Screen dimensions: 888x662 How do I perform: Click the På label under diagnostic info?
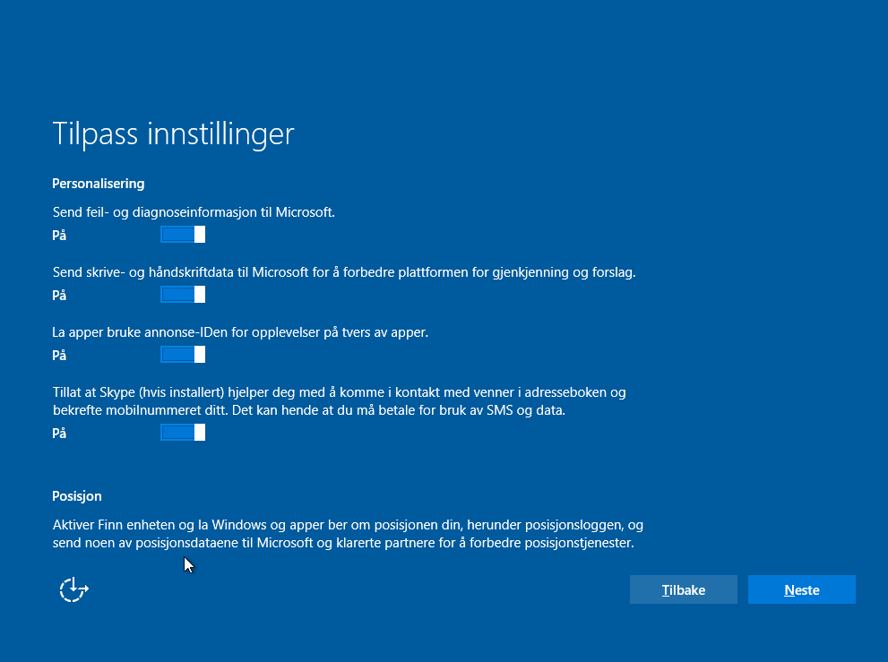[59, 235]
